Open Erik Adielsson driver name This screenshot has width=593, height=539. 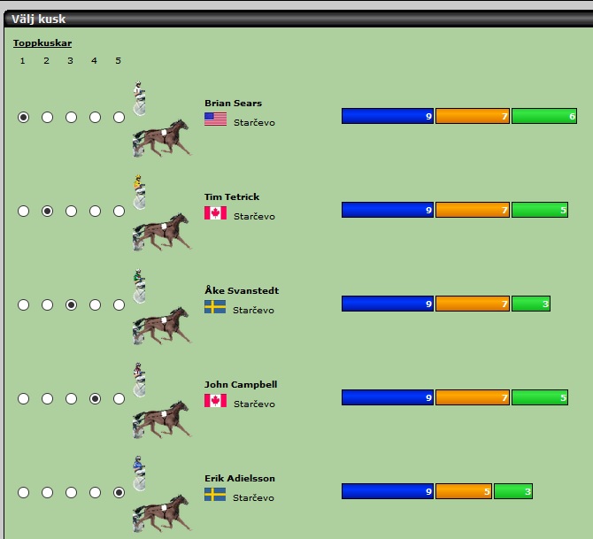pyautogui.click(x=240, y=479)
